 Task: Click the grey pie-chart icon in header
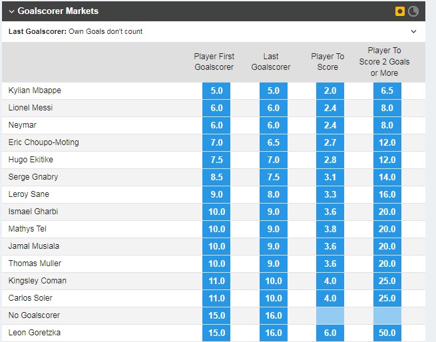pyautogui.click(x=413, y=11)
